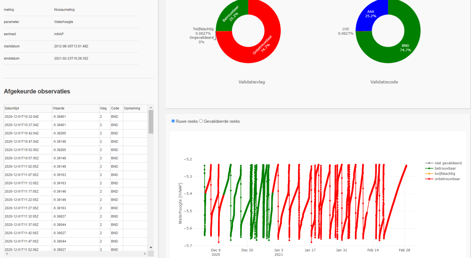Image resolution: width=471 pixels, height=258 pixels.
Task: Click the Waterhoogte parameter value
Action: point(64,22)
